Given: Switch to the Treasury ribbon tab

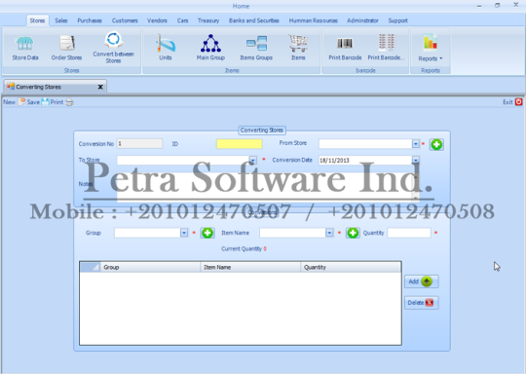Looking at the screenshot, I should (208, 20).
